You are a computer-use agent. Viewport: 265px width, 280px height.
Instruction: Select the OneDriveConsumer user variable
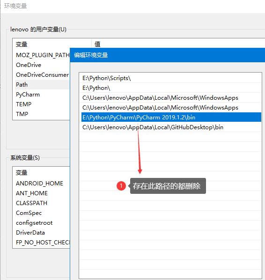click(42, 74)
